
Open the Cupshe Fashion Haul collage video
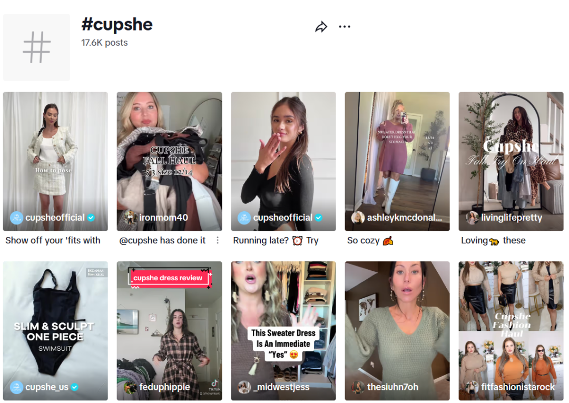click(511, 331)
